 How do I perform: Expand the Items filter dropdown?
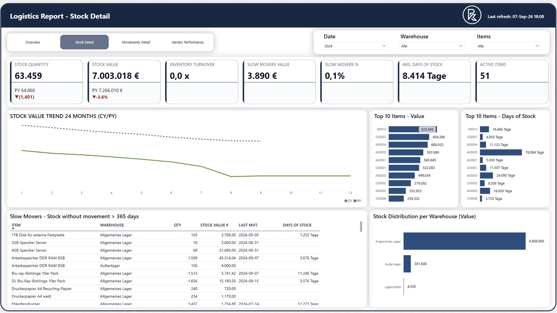click(508, 46)
